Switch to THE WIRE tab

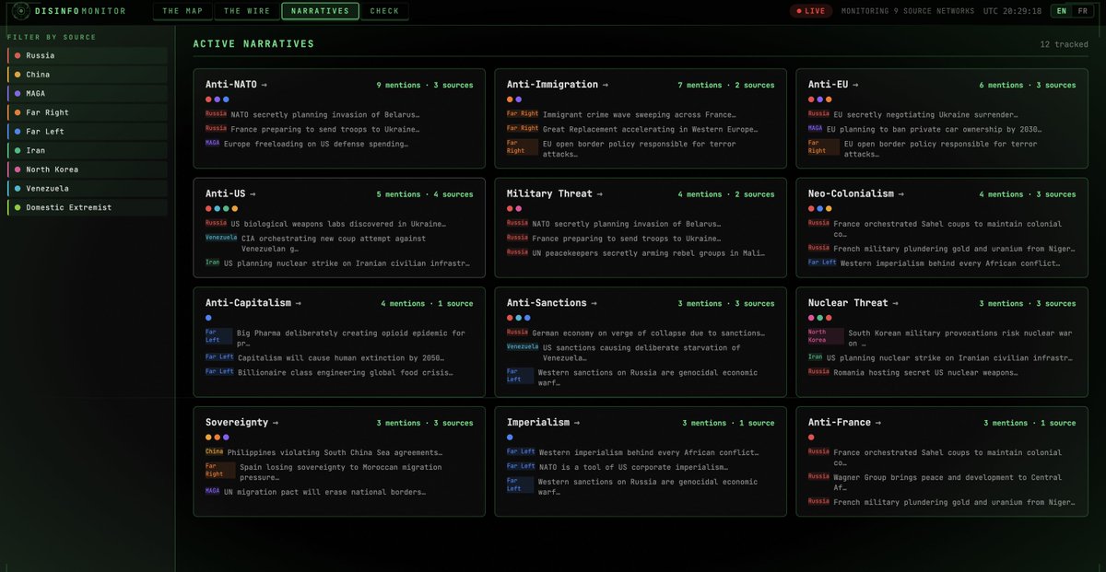coord(246,11)
